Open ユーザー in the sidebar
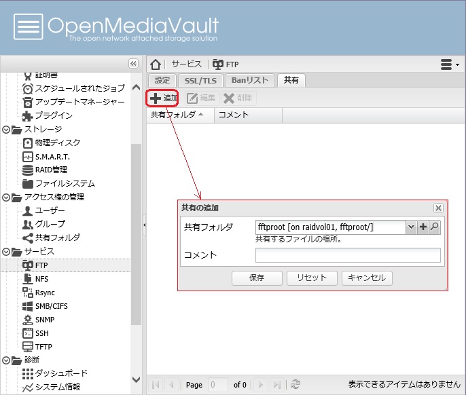466x395 pixels. tap(43, 211)
